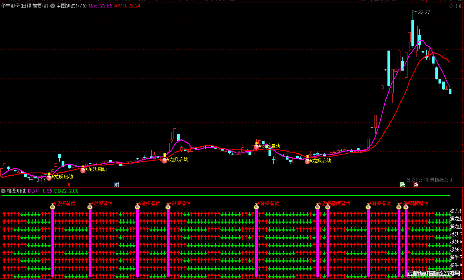Click the 华丰股份(日线.前复权) chart title

24,6
